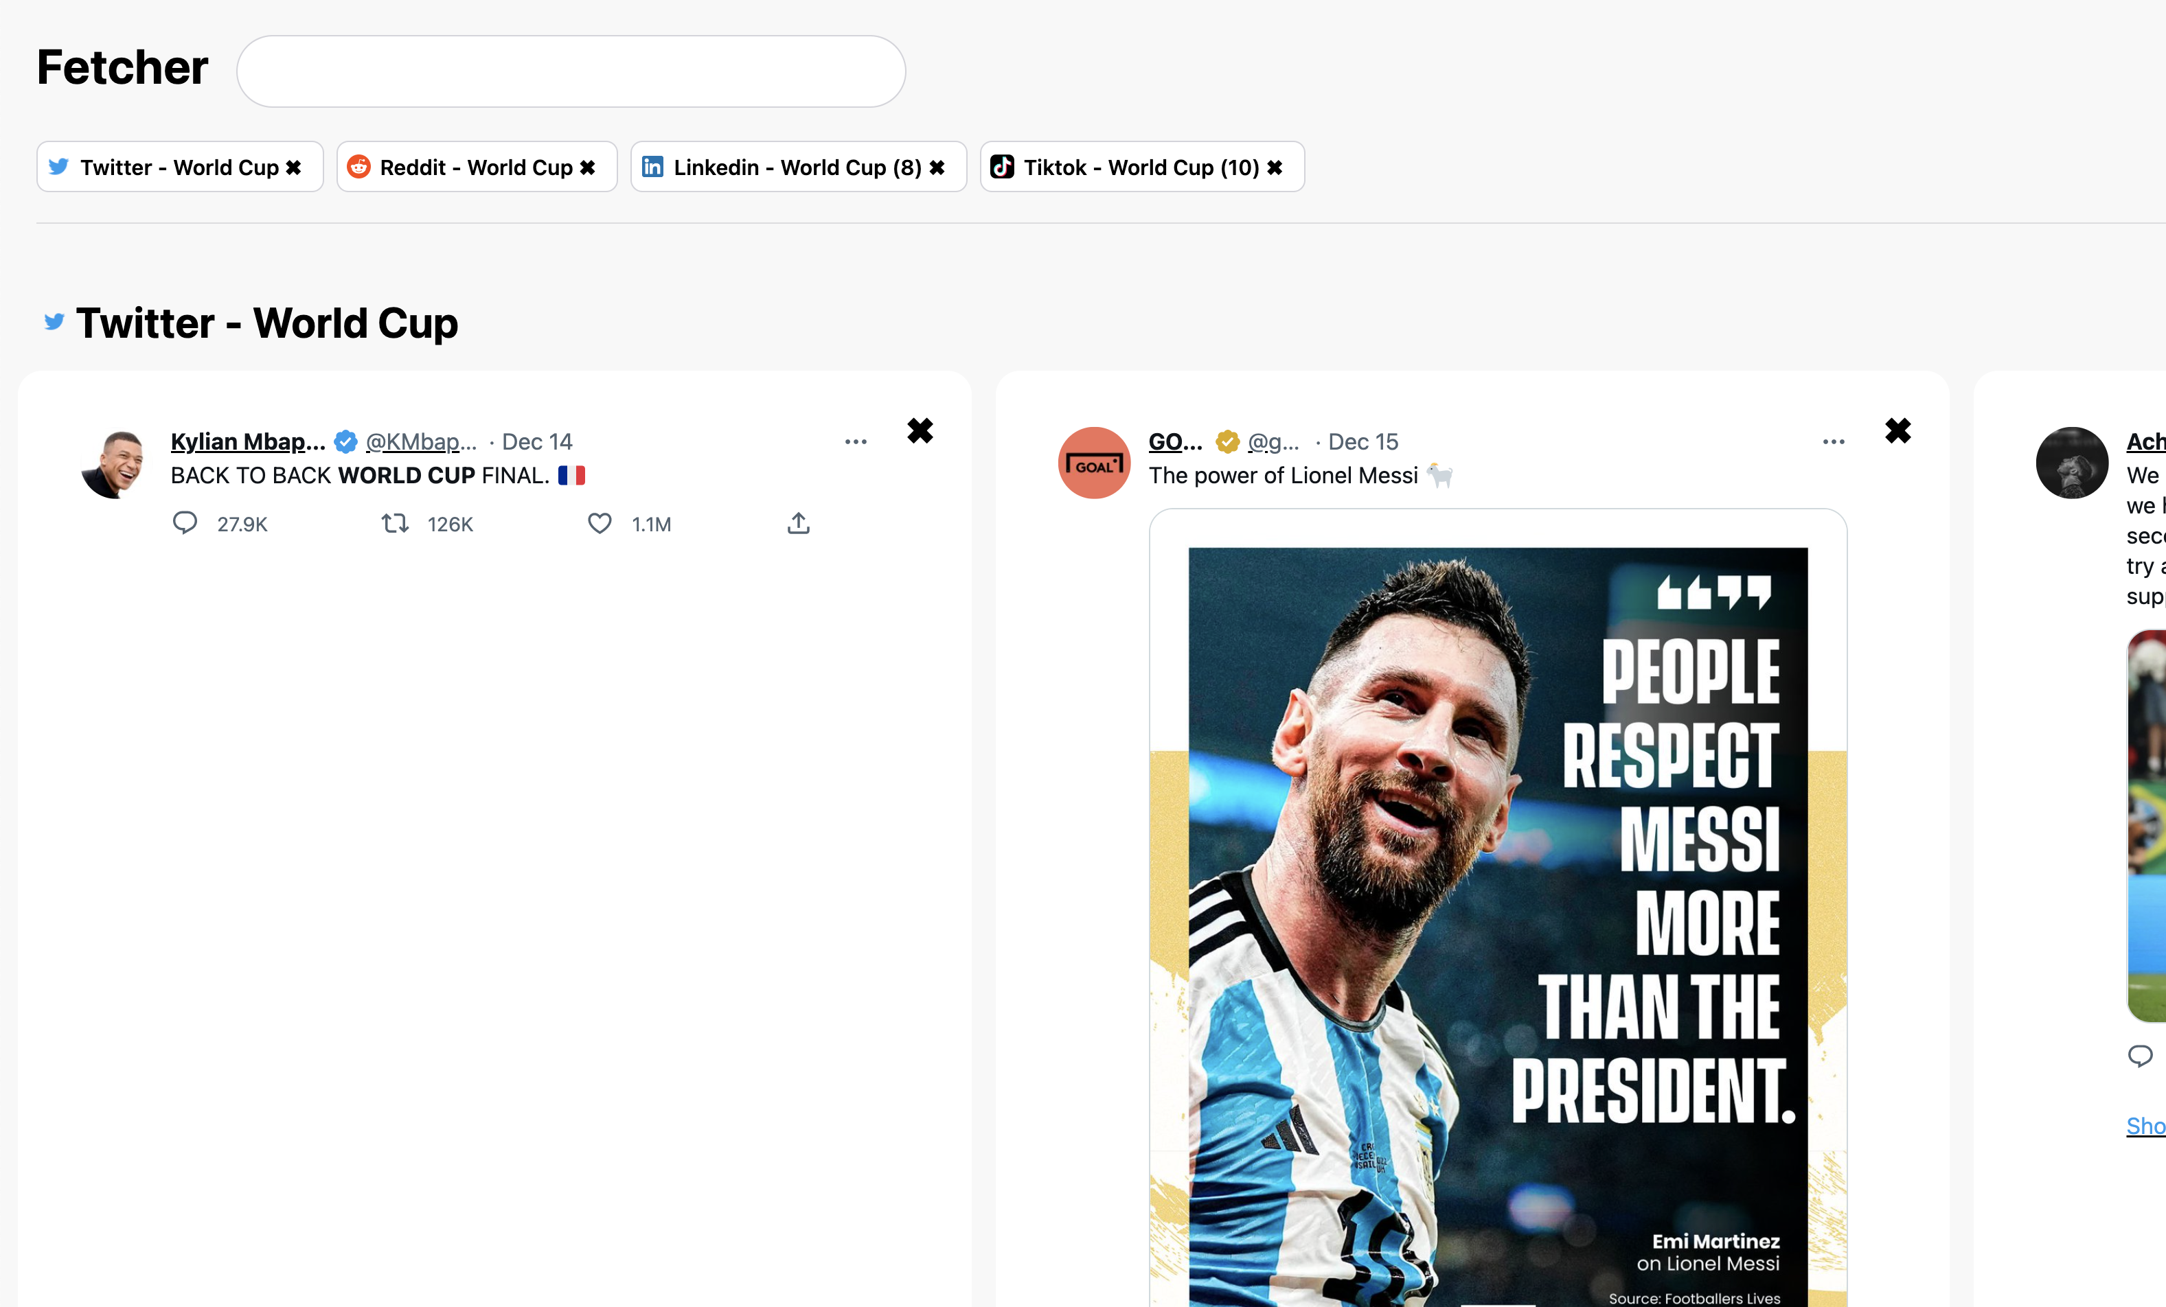Dismiss the GOAL tweet card
The height and width of the screenshot is (1307, 2166).
[x=1898, y=430]
